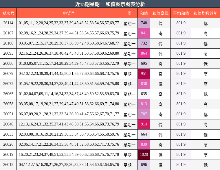Click winning numbers of issue 26058 starting 03,05,08
Screen dimensions: 220x170
pyautogui.click(x=69, y=104)
